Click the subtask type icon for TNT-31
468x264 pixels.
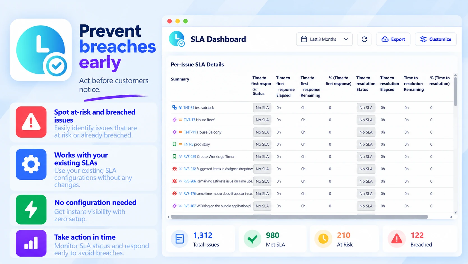(174, 108)
